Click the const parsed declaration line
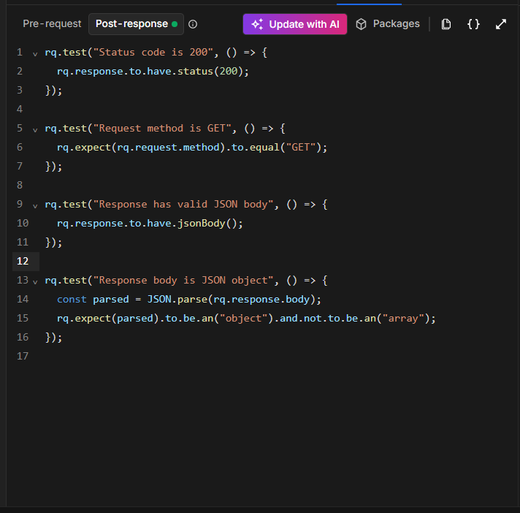Viewport: 520px width, 513px height. [x=189, y=300]
